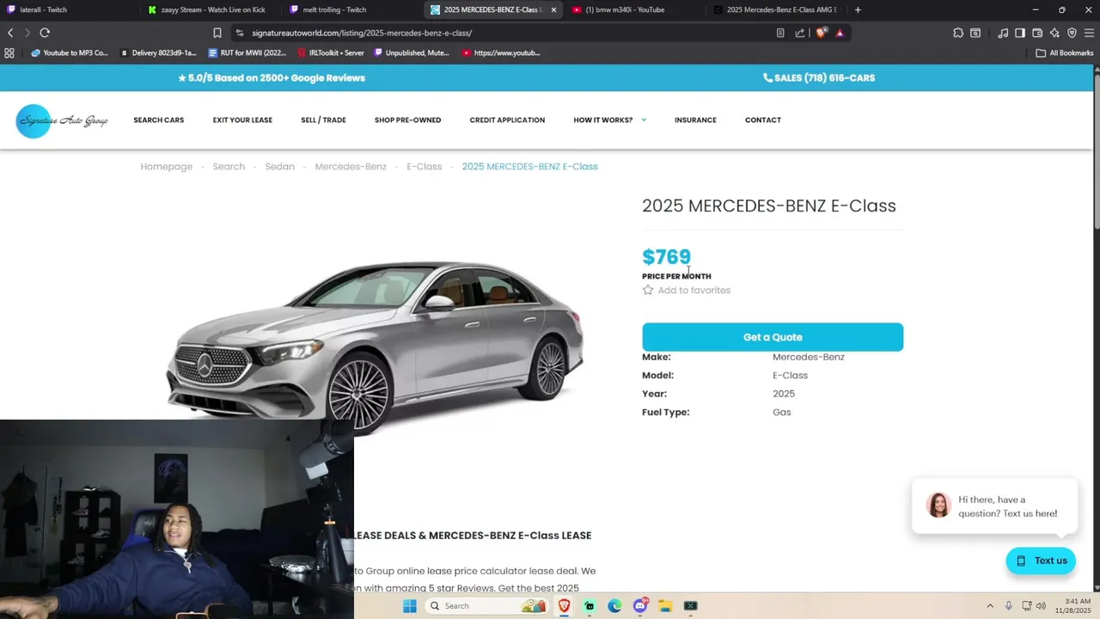Open the terminal app in taskbar
This screenshot has width=1100, height=619.
click(x=691, y=606)
